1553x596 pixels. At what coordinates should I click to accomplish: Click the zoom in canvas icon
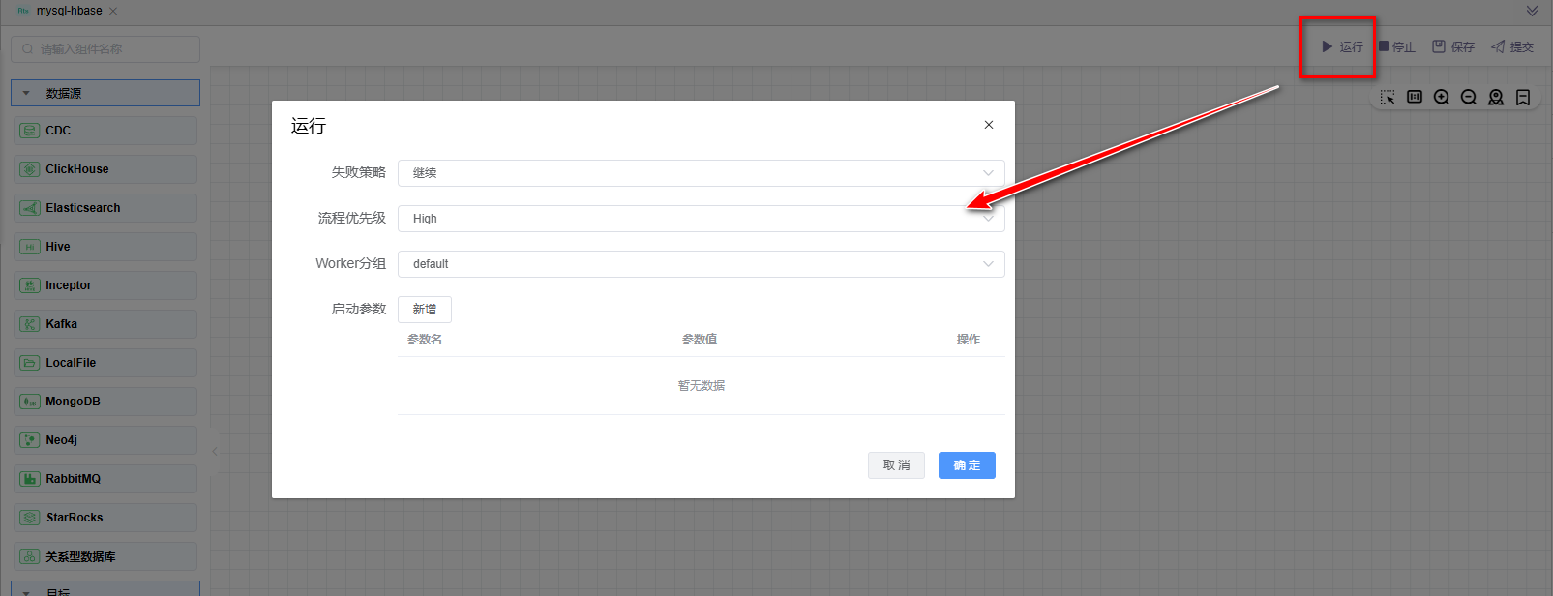(1442, 98)
